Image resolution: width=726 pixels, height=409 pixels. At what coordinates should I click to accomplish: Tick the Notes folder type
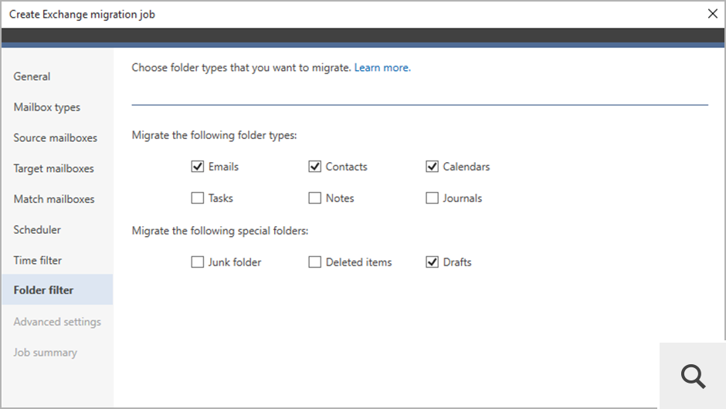click(315, 198)
